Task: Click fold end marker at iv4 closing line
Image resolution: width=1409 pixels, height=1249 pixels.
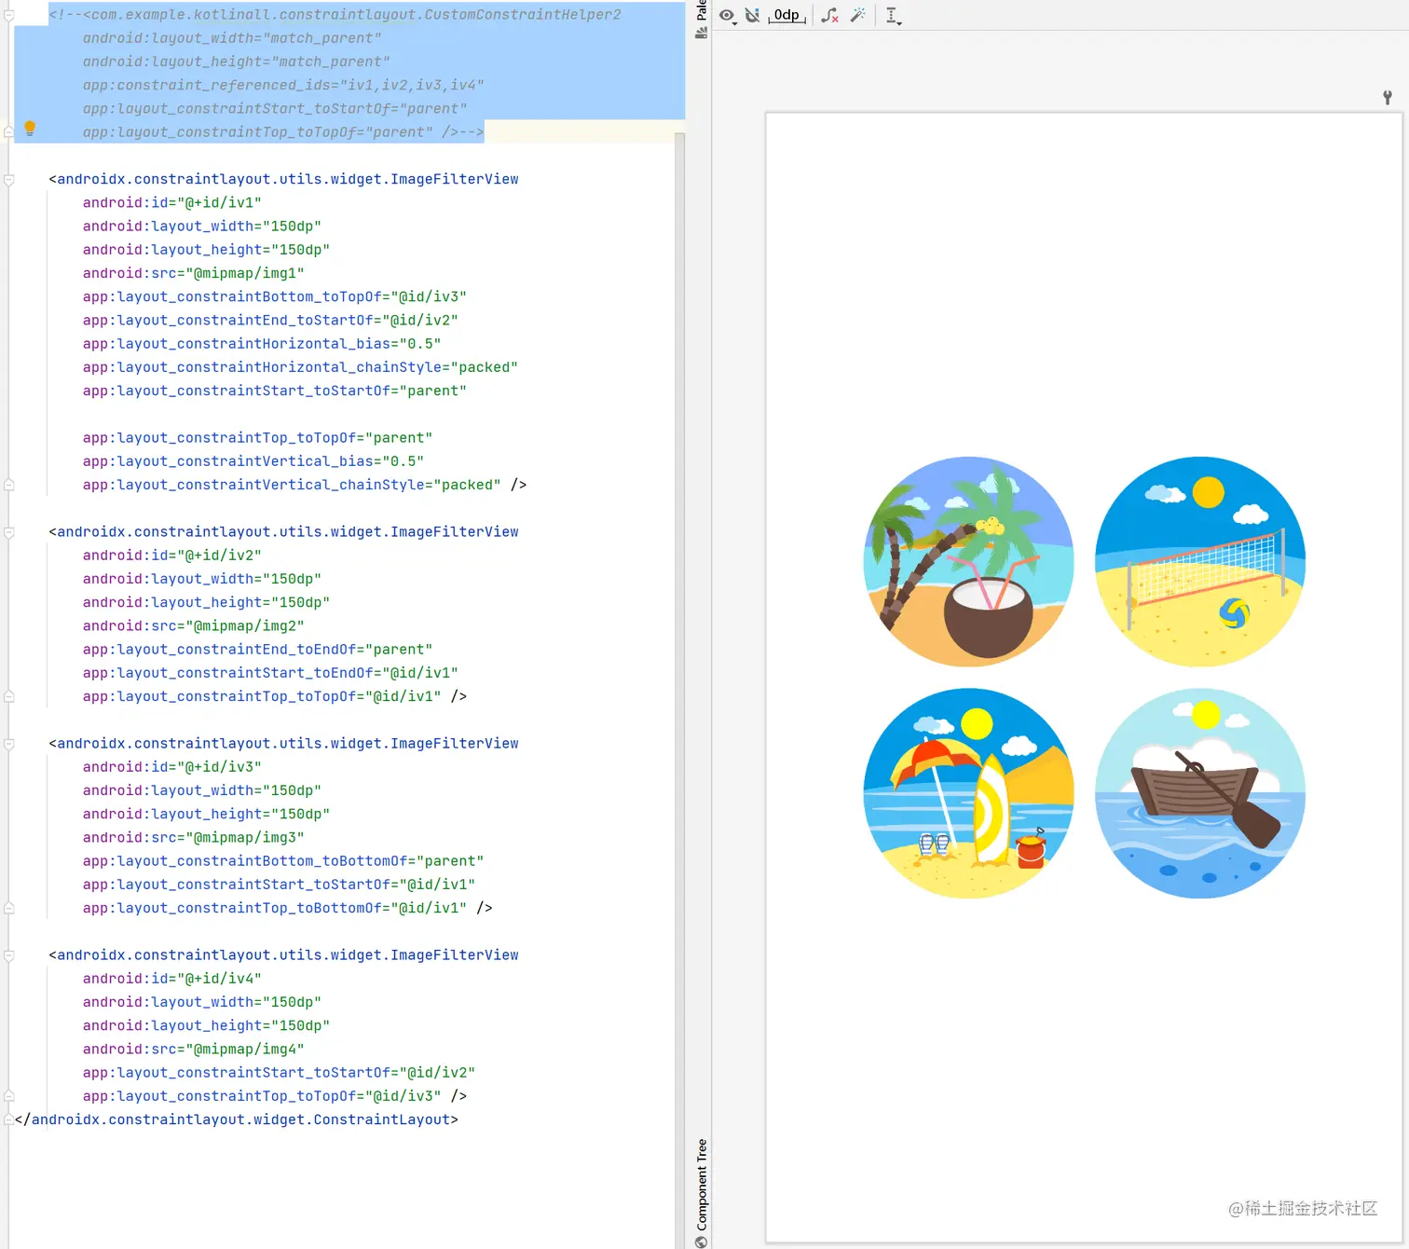Action: click(8, 1096)
